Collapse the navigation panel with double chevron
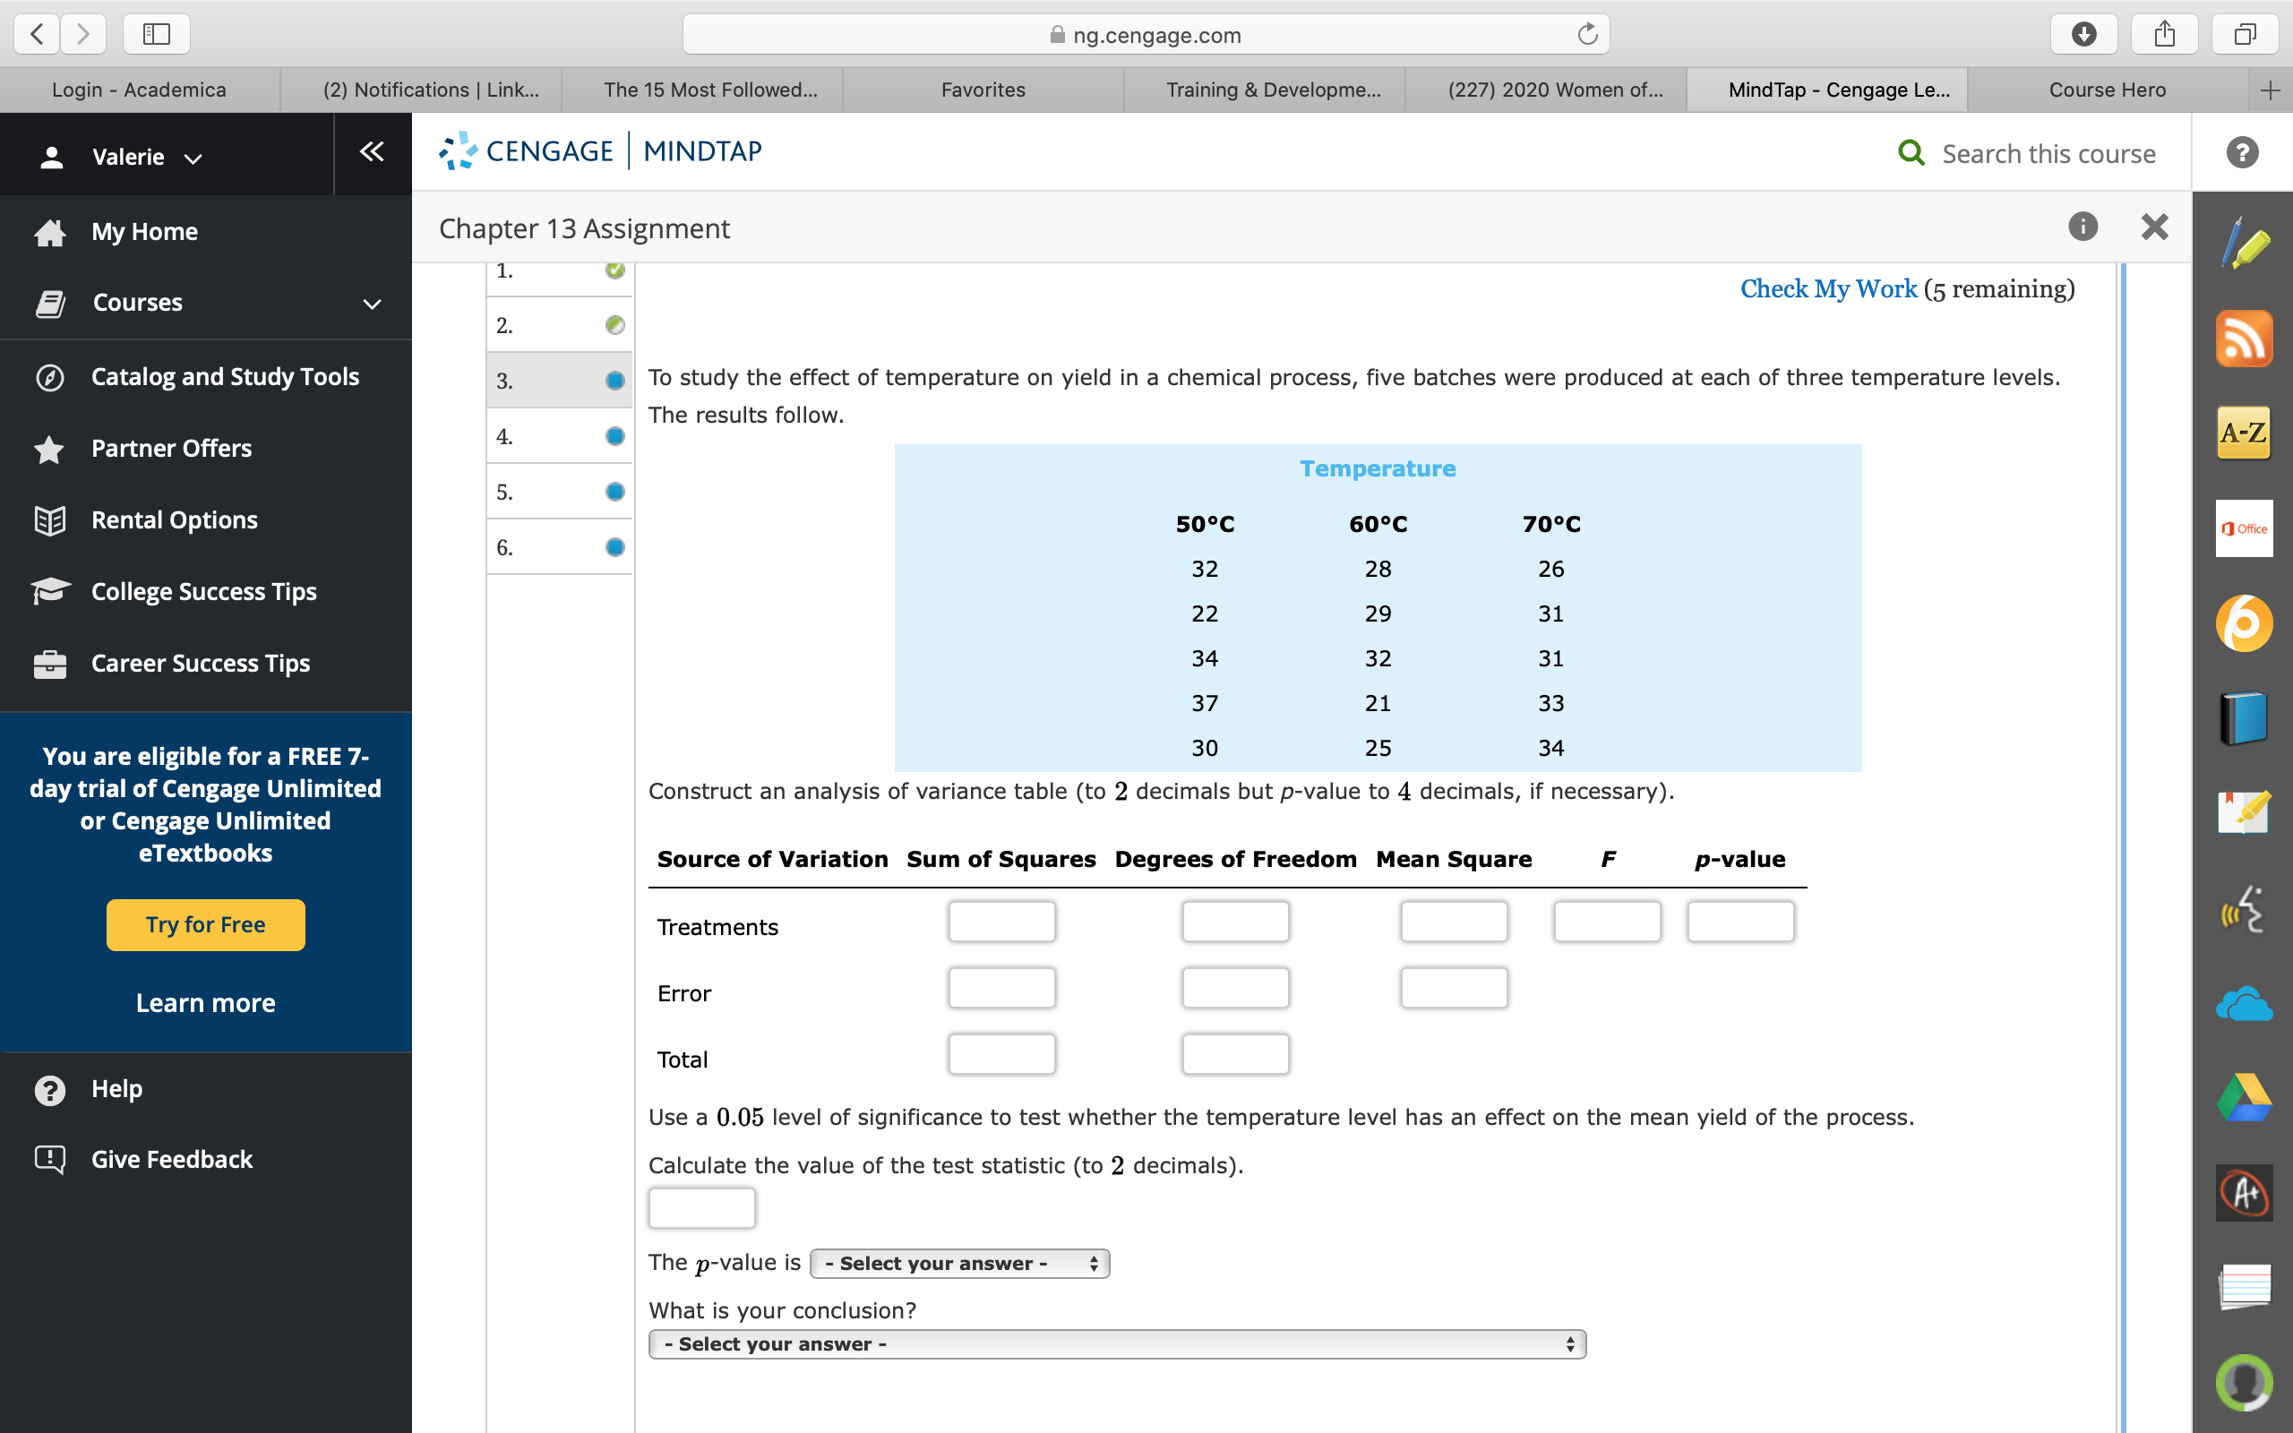This screenshot has width=2293, height=1433. 372,151
